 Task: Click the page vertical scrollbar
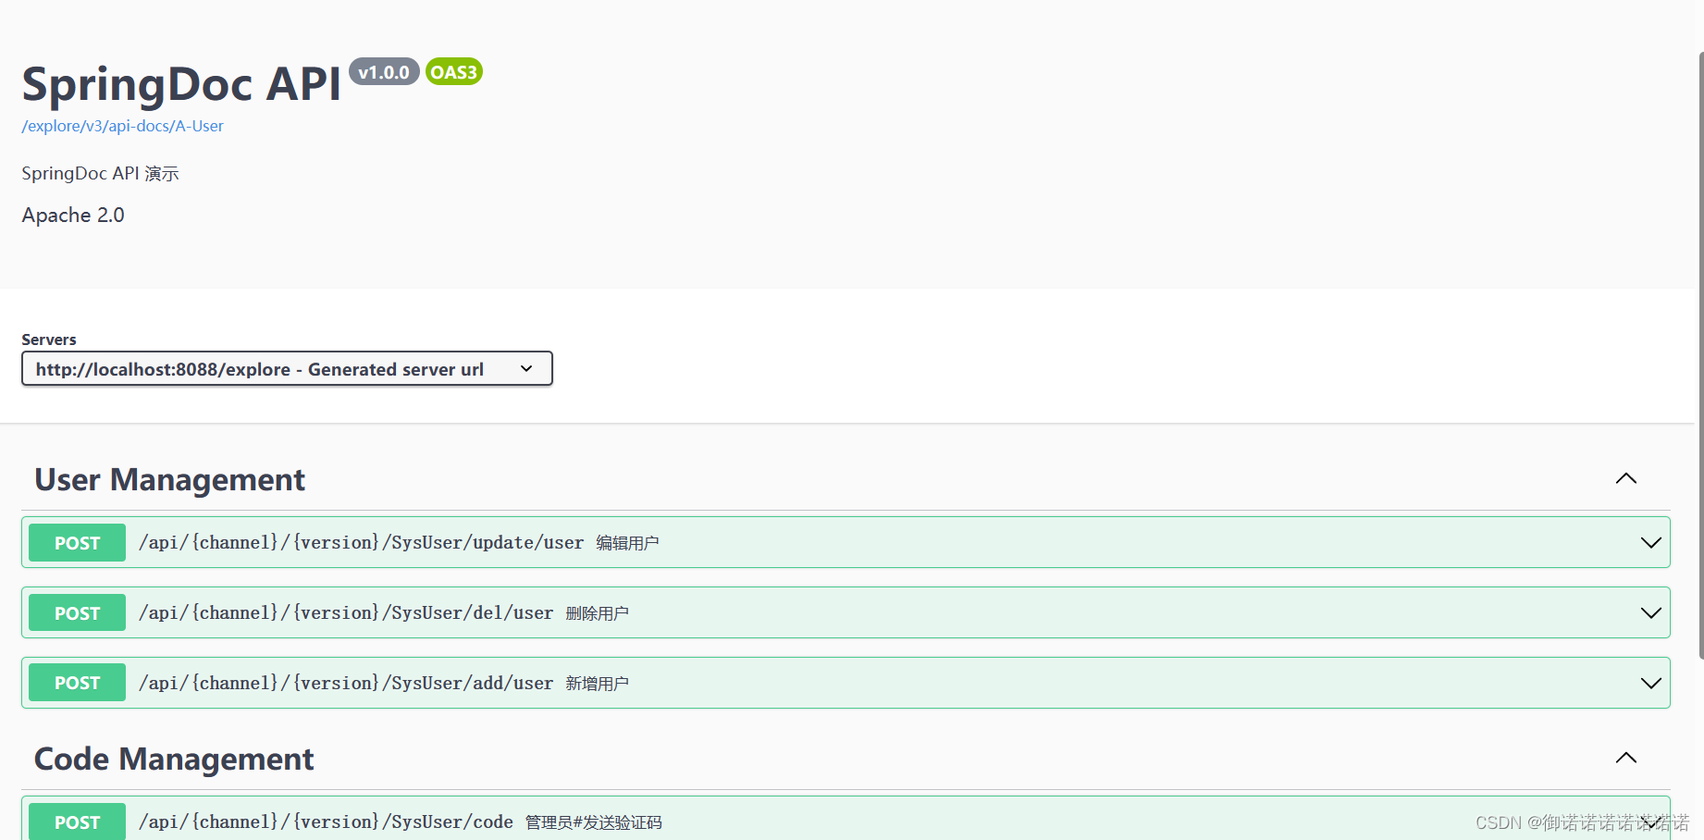1700,355
